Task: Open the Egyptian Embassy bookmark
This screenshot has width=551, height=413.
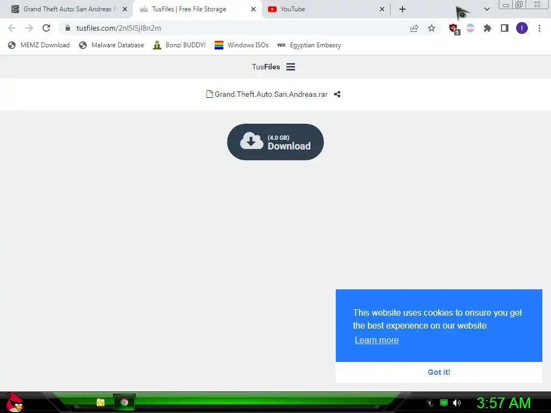Action: [309, 45]
